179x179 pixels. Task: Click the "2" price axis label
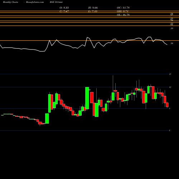click(x=169, y=130)
